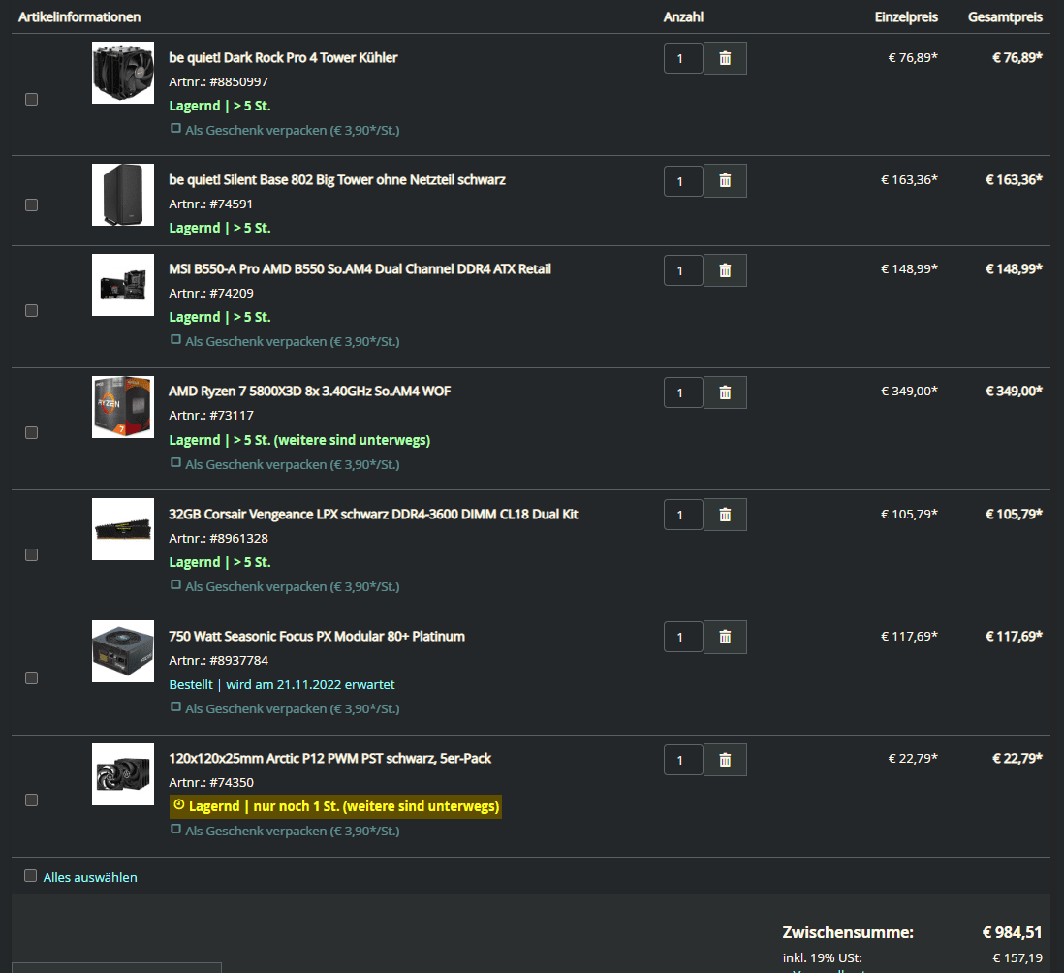Click article number #73117
The width and height of the screenshot is (1064, 973).
coord(232,415)
